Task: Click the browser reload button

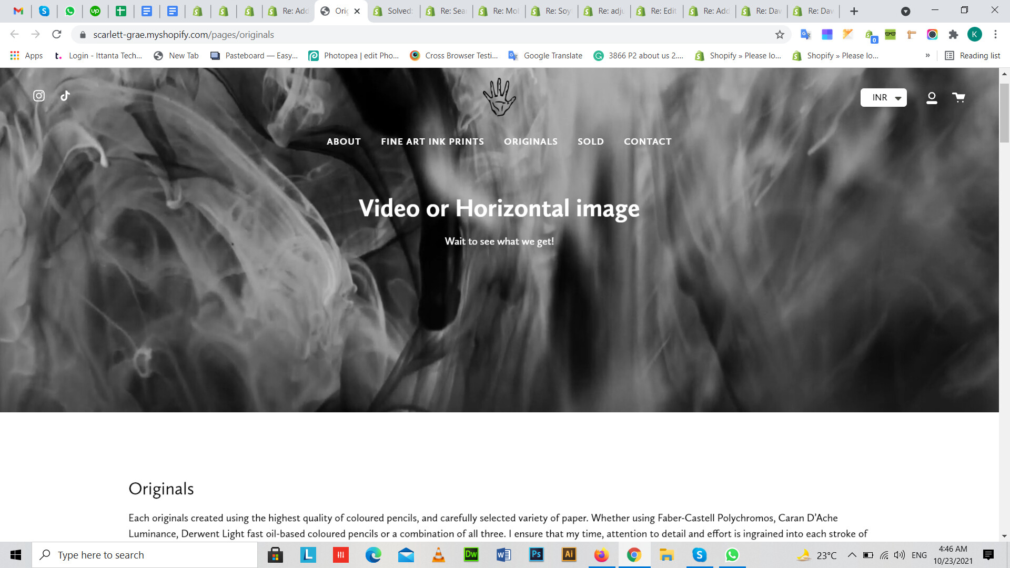Action: click(57, 35)
